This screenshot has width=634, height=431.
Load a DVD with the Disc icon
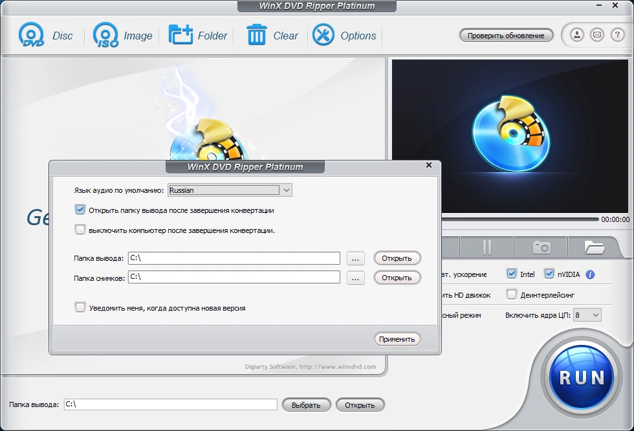click(32, 35)
